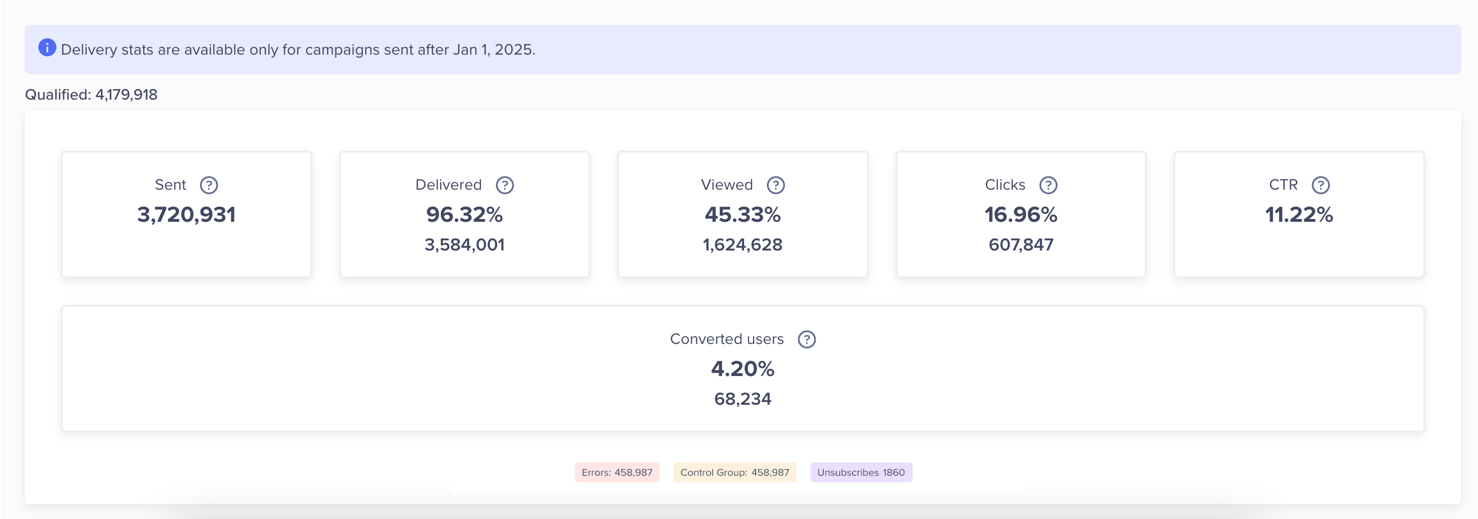Click the Viewed percentage 45.33%
This screenshot has width=1478, height=519.
coord(742,215)
